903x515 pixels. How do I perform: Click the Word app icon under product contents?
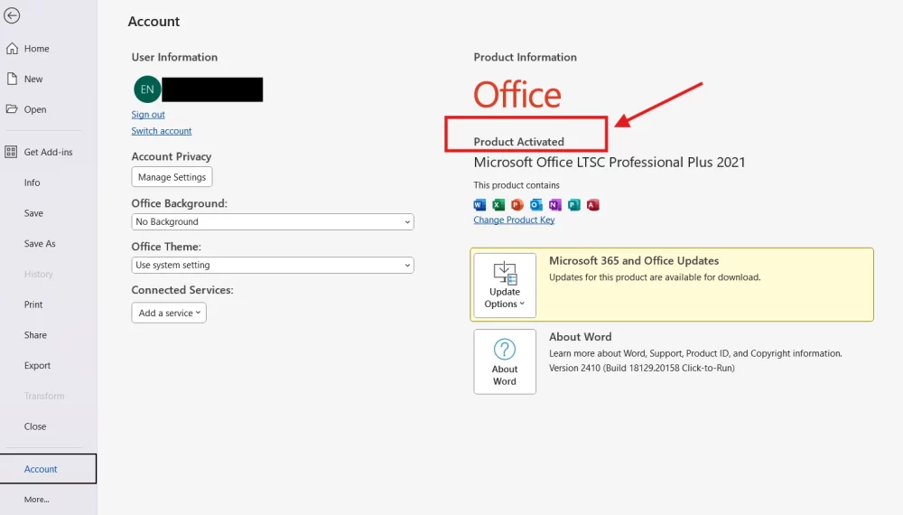coord(479,205)
